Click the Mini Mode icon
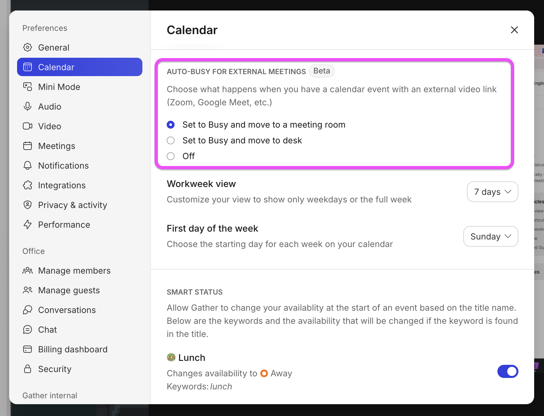The image size is (544, 416). pyautogui.click(x=28, y=87)
